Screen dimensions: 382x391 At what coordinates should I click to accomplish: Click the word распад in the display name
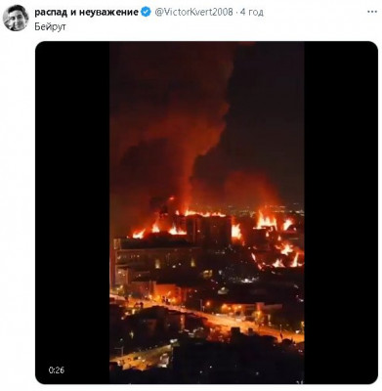50,13
